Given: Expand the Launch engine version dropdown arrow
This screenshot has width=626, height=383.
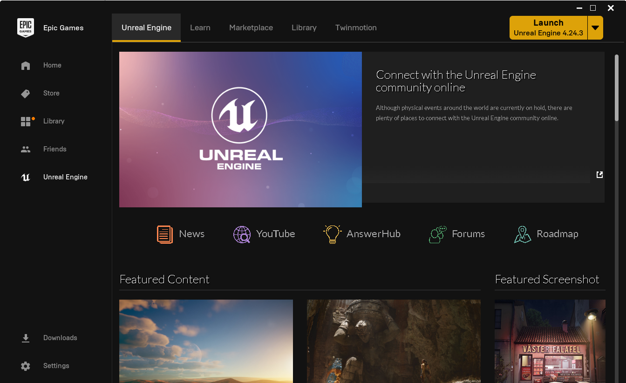Looking at the screenshot, I should tap(595, 28).
